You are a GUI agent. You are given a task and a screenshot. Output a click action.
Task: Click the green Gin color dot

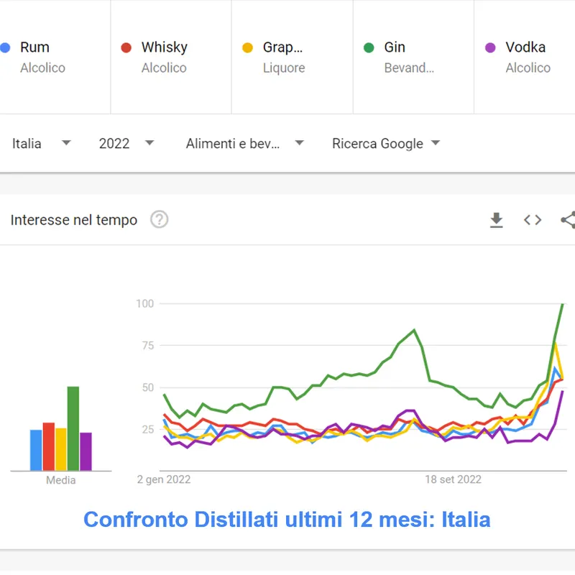point(369,48)
